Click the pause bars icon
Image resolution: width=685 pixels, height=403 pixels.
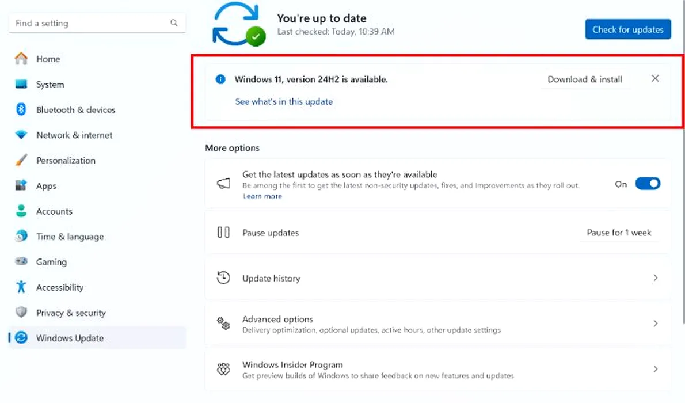[x=224, y=232]
